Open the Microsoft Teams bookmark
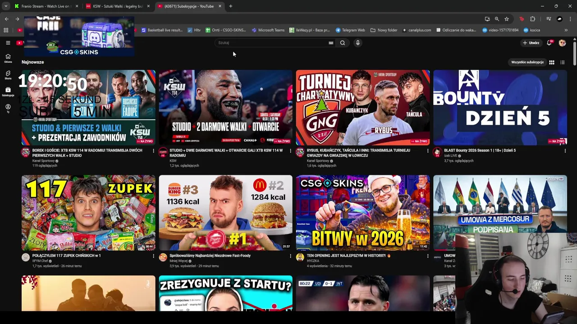577x324 pixels. point(268,30)
